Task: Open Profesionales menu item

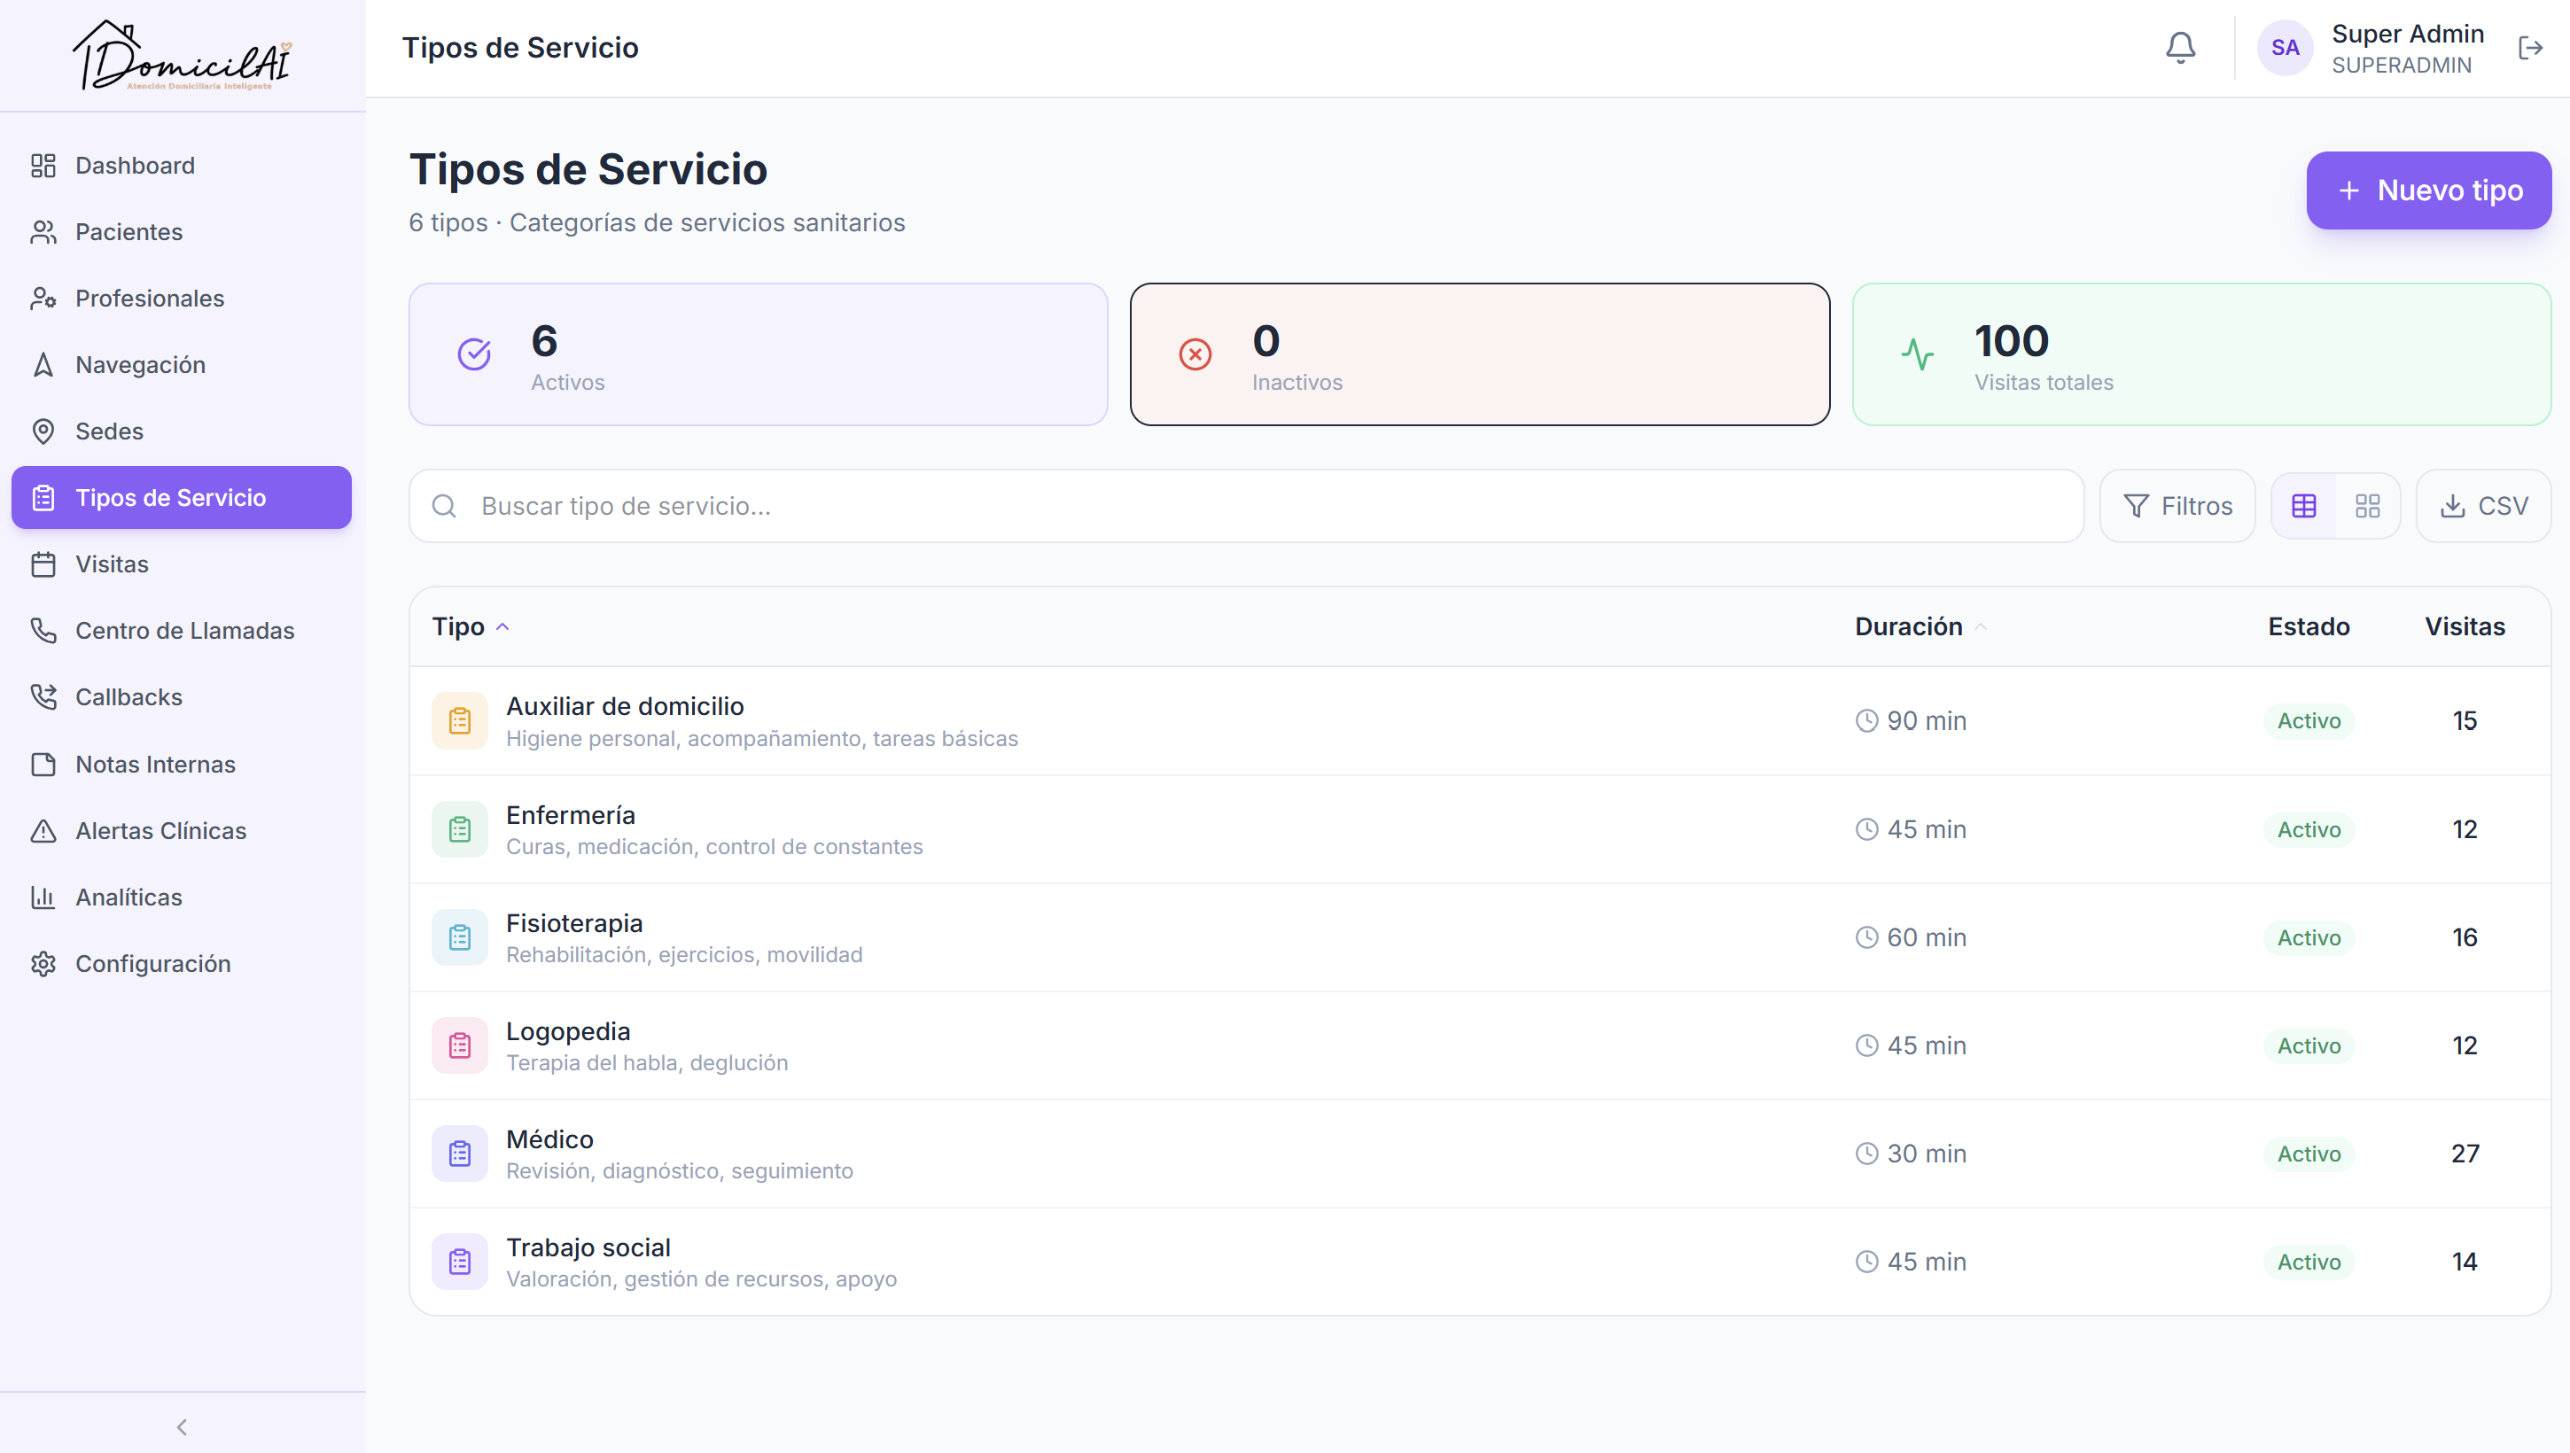Action: tap(182, 299)
